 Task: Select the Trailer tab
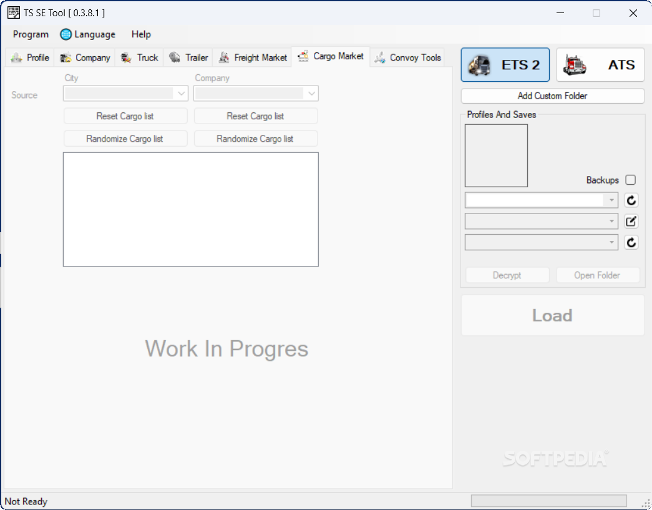click(x=188, y=57)
